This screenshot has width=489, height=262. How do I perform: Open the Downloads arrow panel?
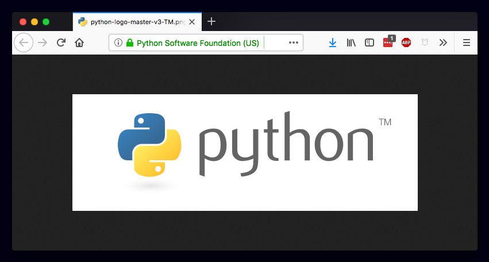333,43
